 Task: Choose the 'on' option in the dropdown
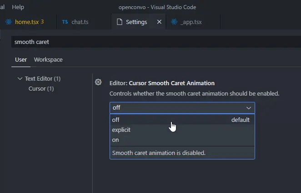click(x=115, y=140)
